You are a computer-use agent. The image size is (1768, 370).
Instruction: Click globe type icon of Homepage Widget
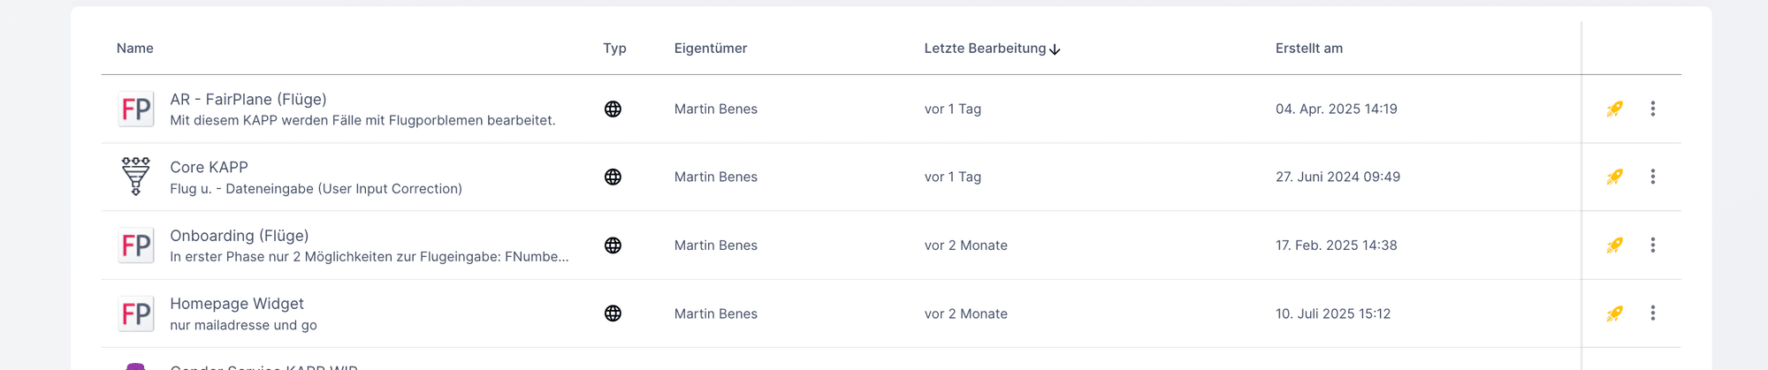tap(613, 313)
